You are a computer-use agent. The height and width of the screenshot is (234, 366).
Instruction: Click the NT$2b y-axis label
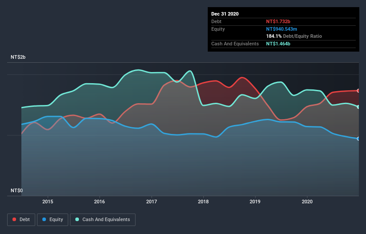18,57
